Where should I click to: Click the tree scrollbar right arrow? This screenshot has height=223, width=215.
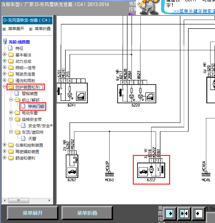pyautogui.click(x=50, y=200)
